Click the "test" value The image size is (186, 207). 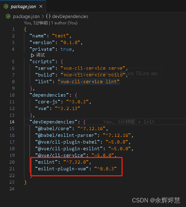point(60,36)
